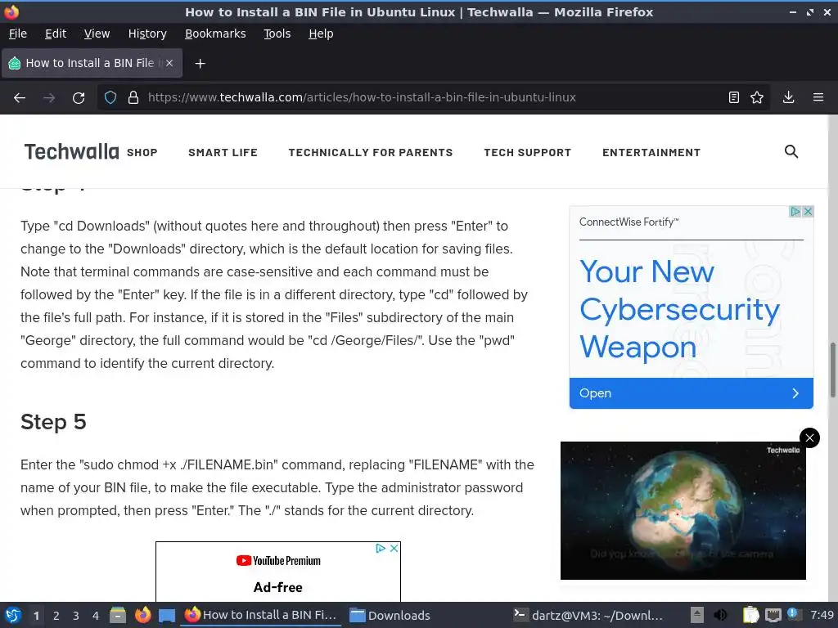Open the Edit menu

(x=56, y=34)
